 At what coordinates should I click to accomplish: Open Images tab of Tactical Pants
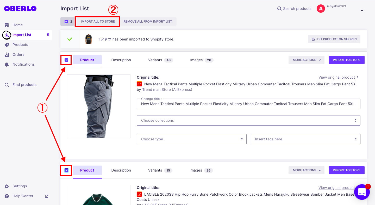pos(202,60)
